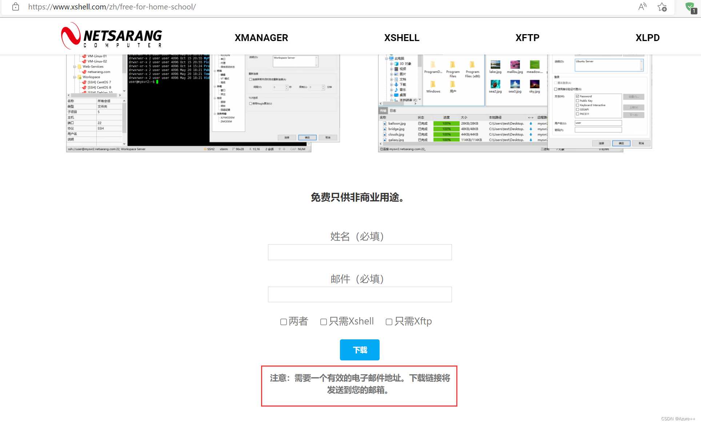This screenshot has width=701, height=424.
Task: Click the blue 下载 download button
Action: [360, 350]
